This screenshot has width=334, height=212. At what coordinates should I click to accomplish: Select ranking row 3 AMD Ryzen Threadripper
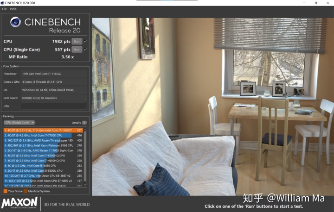point(43,140)
